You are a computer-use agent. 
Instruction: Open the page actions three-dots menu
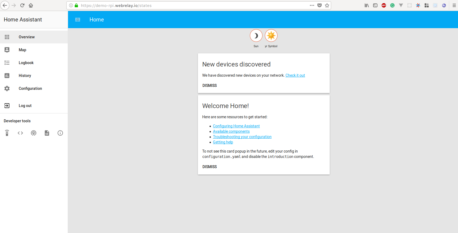coord(312,5)
